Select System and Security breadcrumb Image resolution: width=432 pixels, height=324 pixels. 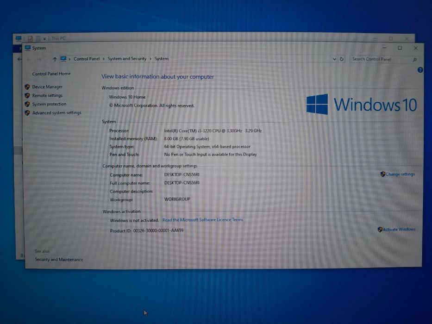pyautogui.click(x=127, y=59)
